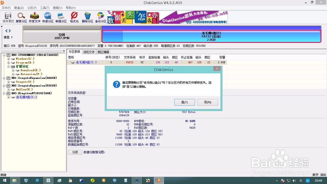Confirm deletion with the 是(Y) button
The width and height of the screenshot is (327, 184).
tap(184, 102)
